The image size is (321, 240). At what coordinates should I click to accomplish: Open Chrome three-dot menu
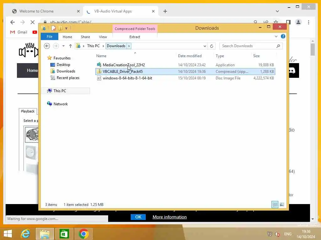pyautogui.click(x=308, y=22)
